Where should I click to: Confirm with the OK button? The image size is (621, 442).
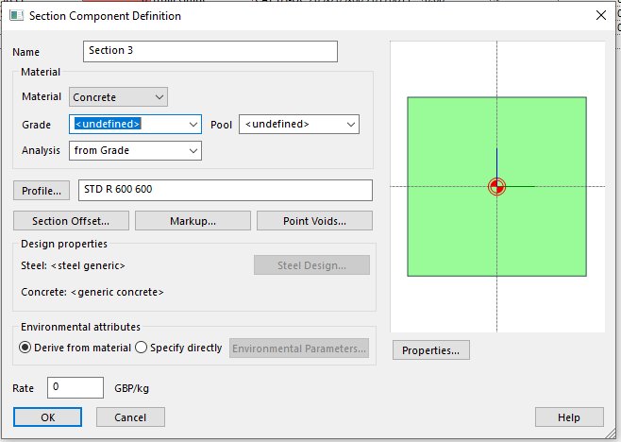pos(47,417)
